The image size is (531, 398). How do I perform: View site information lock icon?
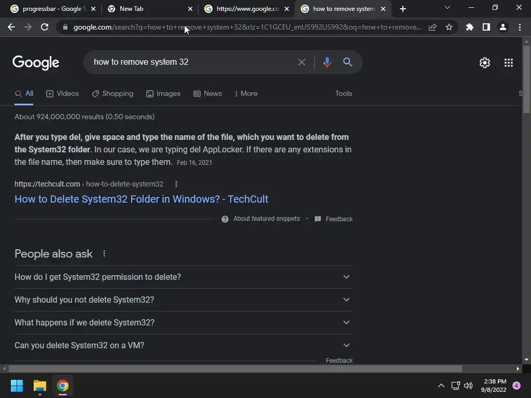pyautogui.click(x=65, y=27)
